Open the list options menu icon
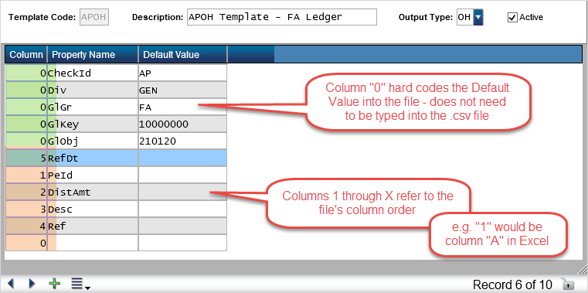Screen dimensions: 588x293 [76, 283]
